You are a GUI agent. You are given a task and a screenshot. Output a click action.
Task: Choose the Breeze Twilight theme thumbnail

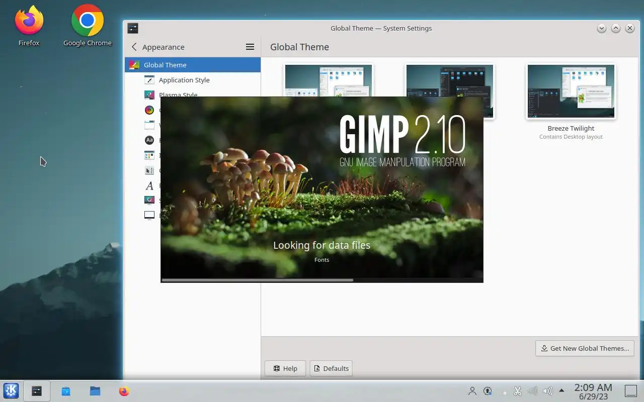571,91
